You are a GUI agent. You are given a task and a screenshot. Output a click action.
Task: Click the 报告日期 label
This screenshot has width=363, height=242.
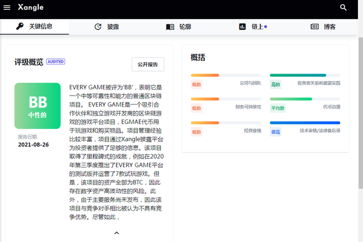pyautogui.click(x=27, y=137)
